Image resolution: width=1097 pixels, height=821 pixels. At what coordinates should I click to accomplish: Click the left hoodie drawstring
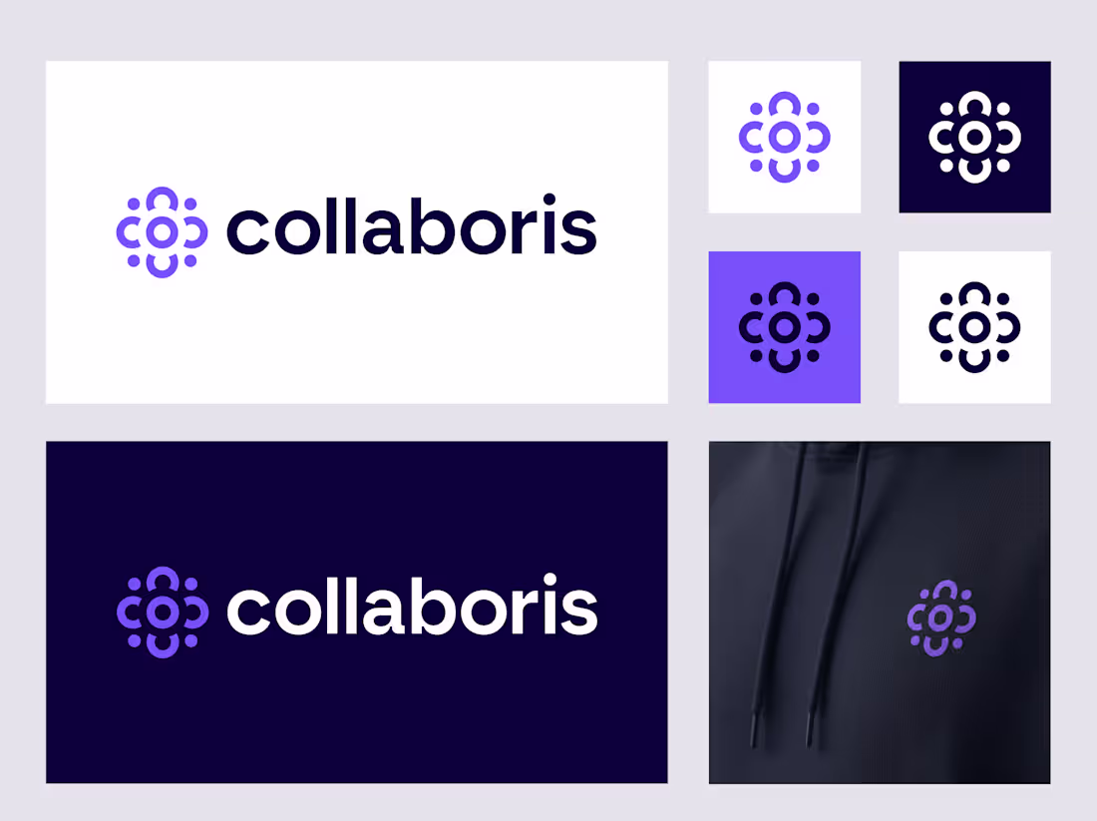click(777, 595)
